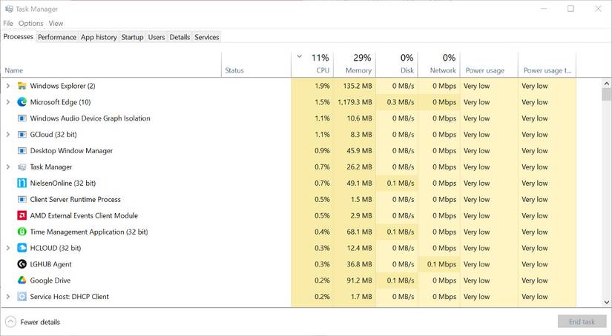Switch to the Users tab
Viewport: 612px width, 336px height.
157,37
